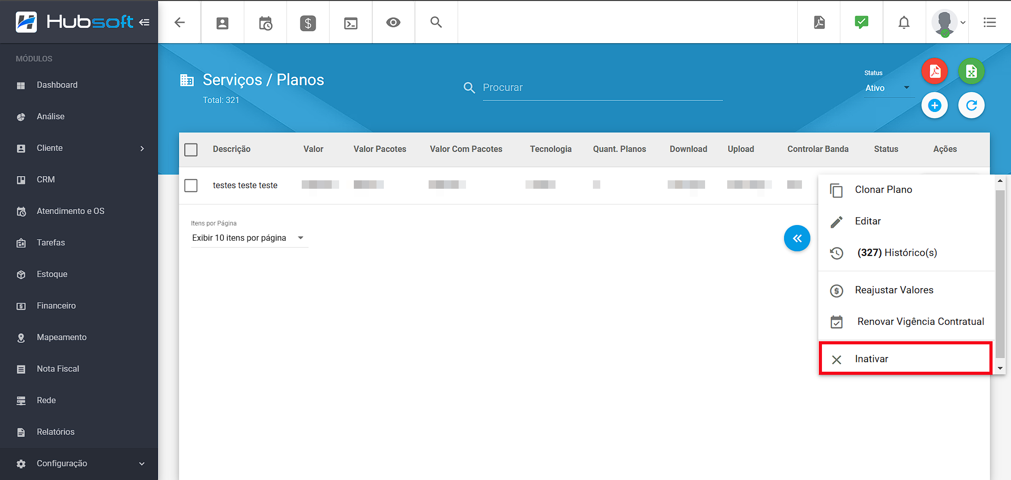Open the PDF document icon in the top bar
This screenshot has width=1011, height=480.
[819, 22]
